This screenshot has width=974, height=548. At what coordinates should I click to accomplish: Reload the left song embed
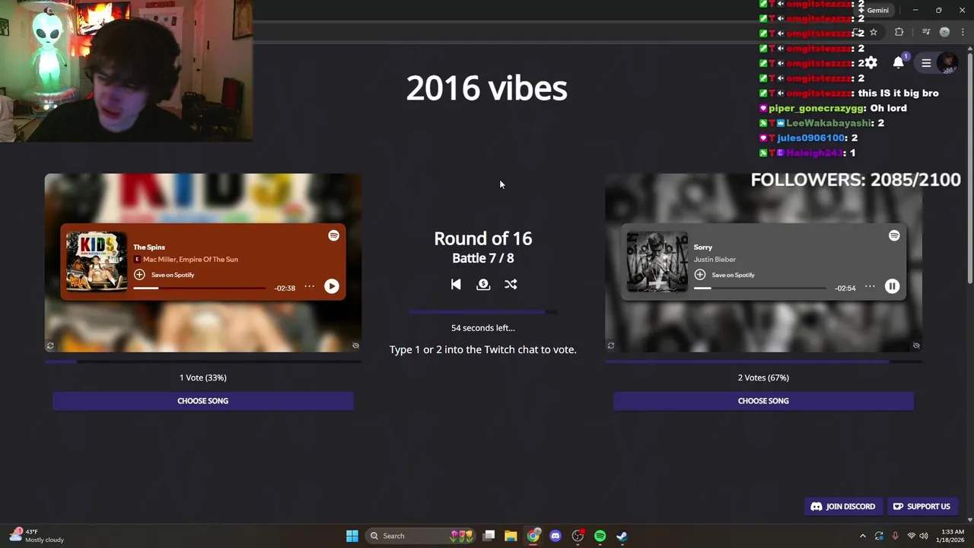pyautogui.click(x=50, y=346)
